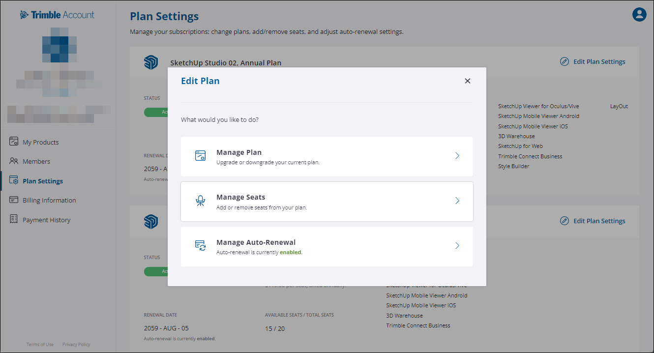Image resolution: width=654 pixels, height=353 pixels.
Task: Open Plan Settings from the sidebar menu
Action: pyautogui.click(x=43, y=180)
